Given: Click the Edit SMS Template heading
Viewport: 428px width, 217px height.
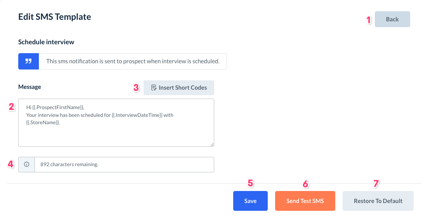Looking at the screenshot, I should (x=55, y=17).
